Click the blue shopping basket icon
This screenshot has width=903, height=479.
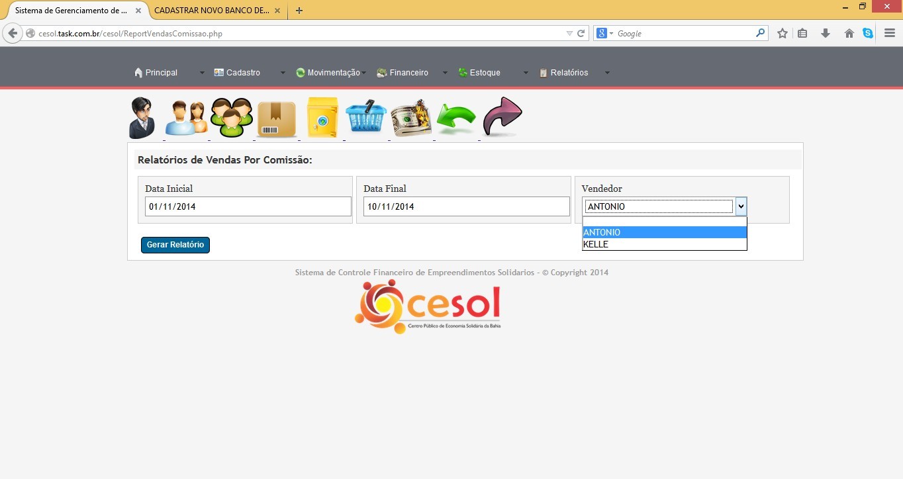(x=366, y=118)
